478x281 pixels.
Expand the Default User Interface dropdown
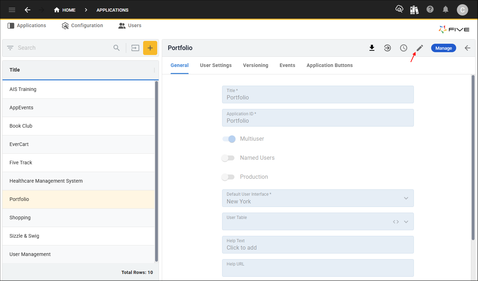pyautogui.click(x=406, y=198)
